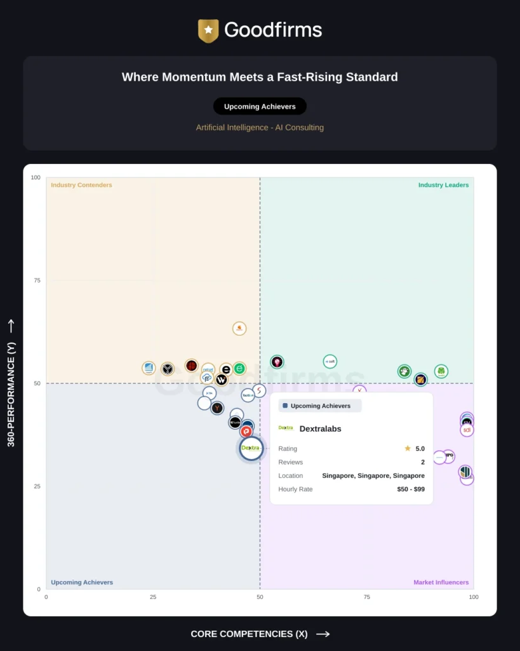Click the '360-PERFORMANCE (Y)' axis title

tap(11, 394)
